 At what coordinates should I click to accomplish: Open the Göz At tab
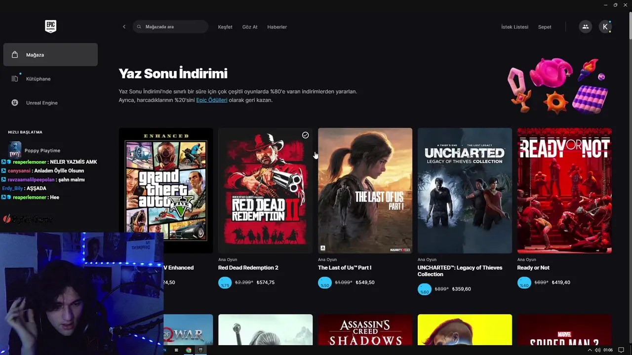tap(250, 27)
